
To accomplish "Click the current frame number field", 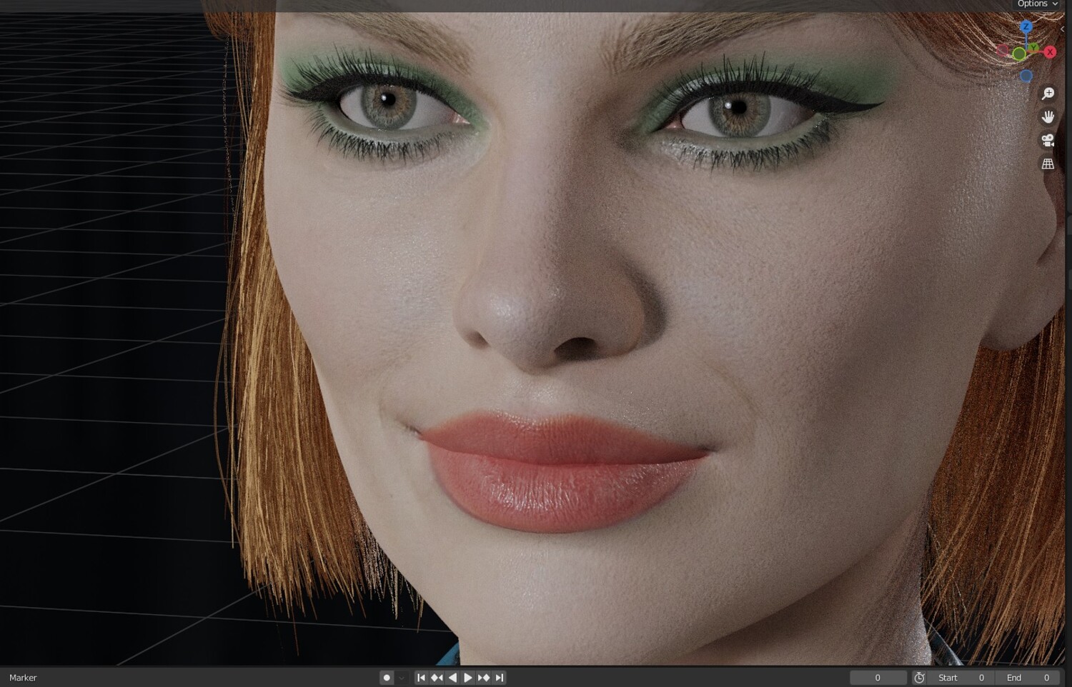I will click(878, 678).
